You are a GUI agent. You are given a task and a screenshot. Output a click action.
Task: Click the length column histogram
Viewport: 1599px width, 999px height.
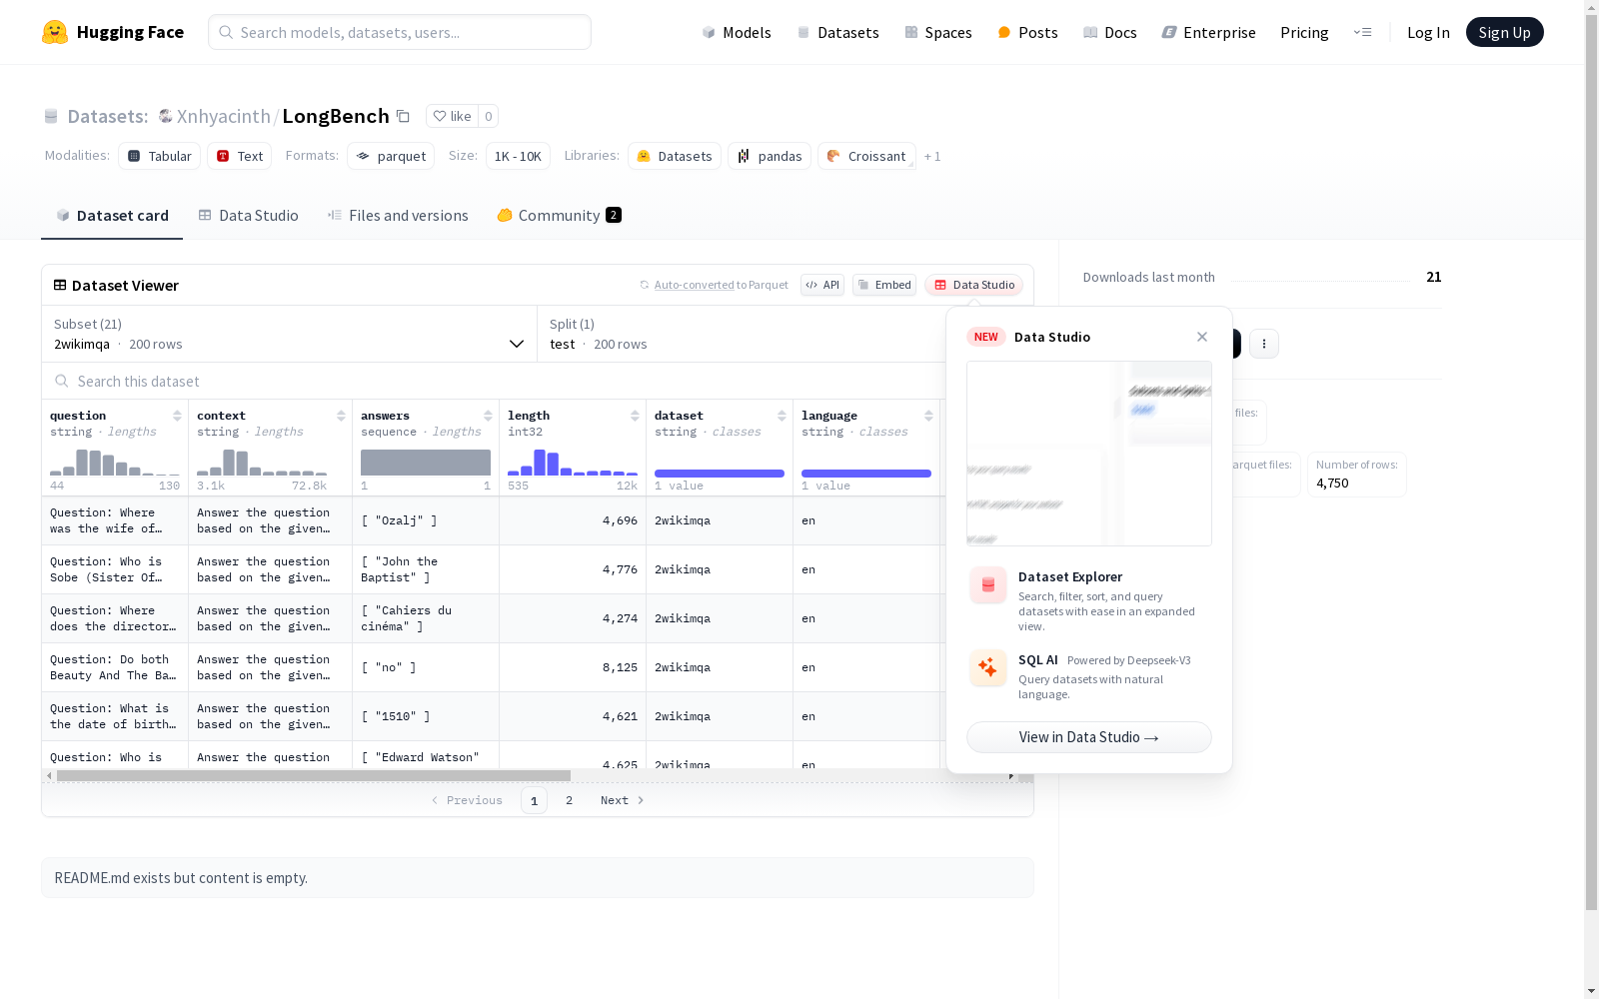click(x=573, y=463)
